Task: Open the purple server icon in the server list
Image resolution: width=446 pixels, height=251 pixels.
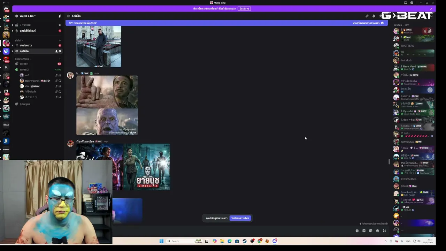Action: (6, 51)
